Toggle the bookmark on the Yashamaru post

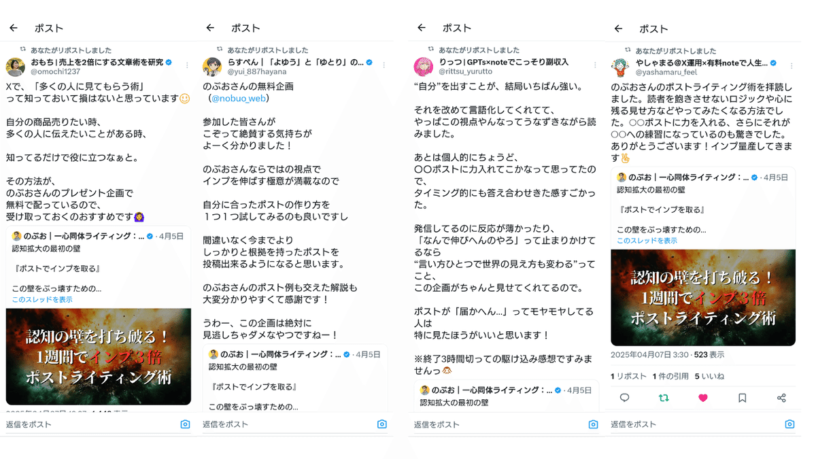click(743, 398)
